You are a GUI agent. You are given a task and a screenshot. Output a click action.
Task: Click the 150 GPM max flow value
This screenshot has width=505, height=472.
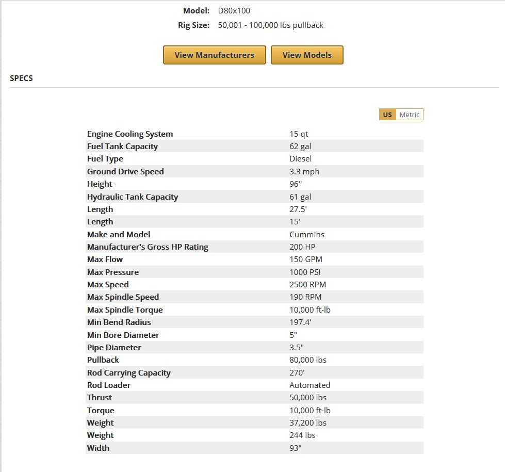(306, 259)
